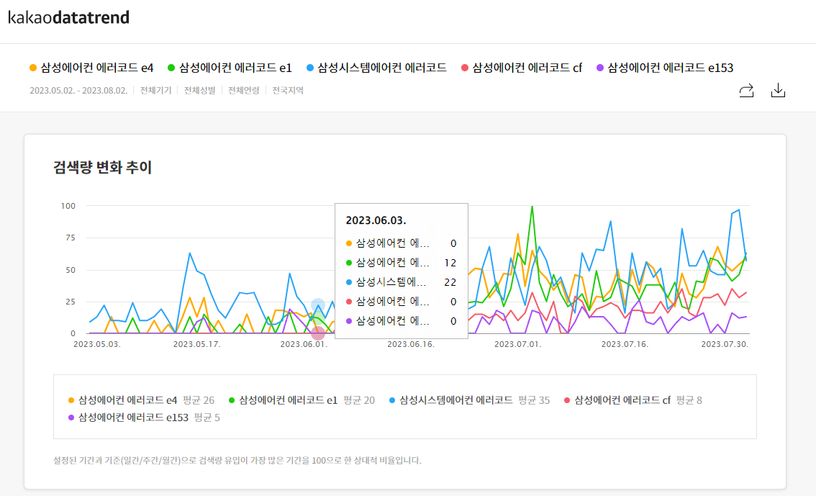This screenshot has width=816, height=496.
Task: Click highlighted red data point at zero
Action: coord(318,333)
